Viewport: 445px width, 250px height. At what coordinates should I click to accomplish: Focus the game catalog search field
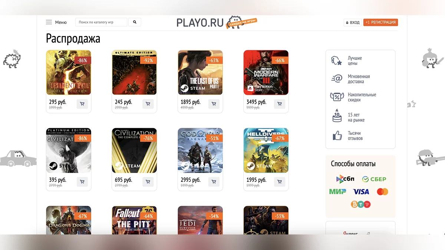click(101, 22)
